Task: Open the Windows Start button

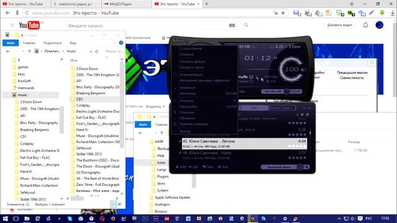Action: click(x=5, y=219)
